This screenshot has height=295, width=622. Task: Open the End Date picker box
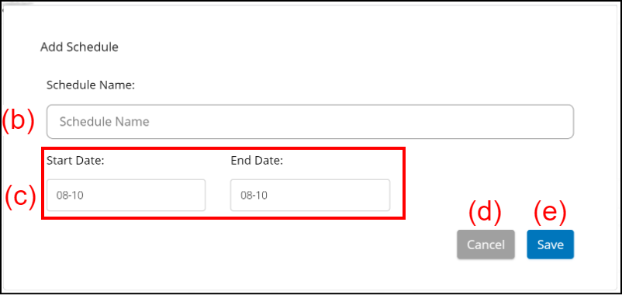309,195
